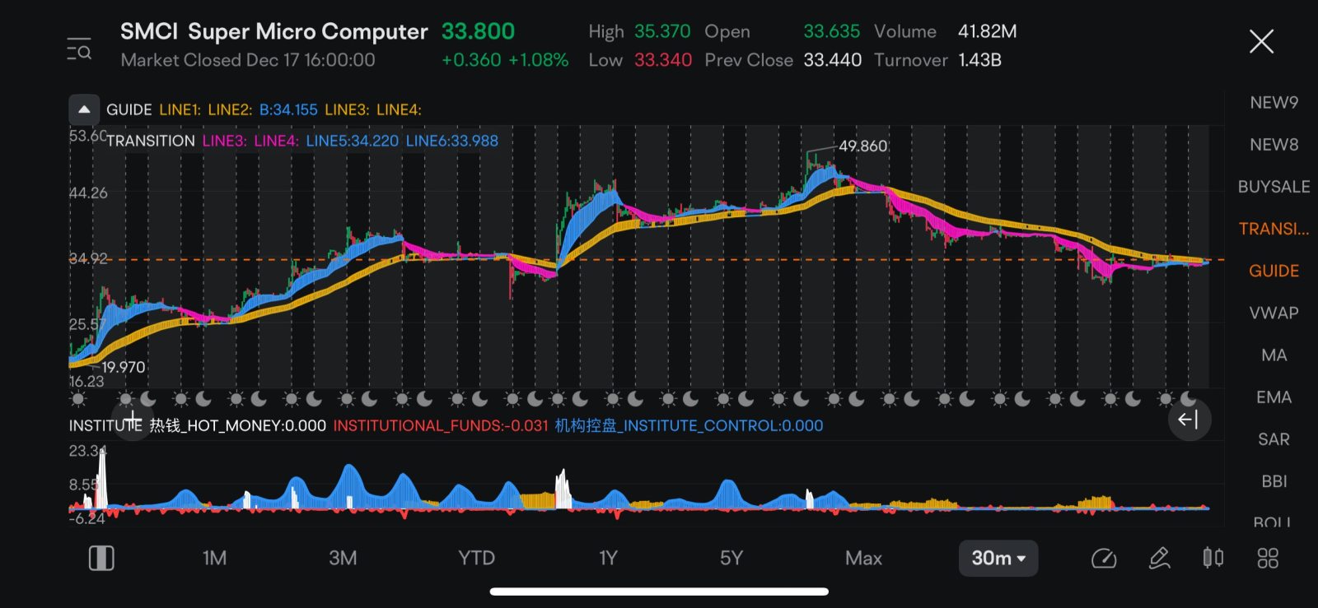1318x608 pixels.
Task: Open the stock search list icon
Action: 79,49
